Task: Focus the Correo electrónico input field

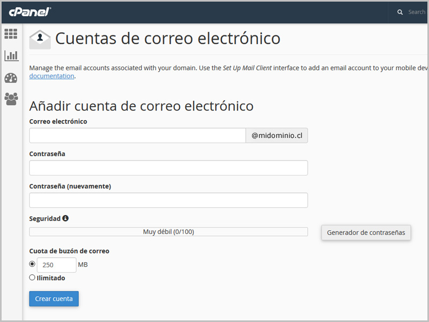Action: 137,135
